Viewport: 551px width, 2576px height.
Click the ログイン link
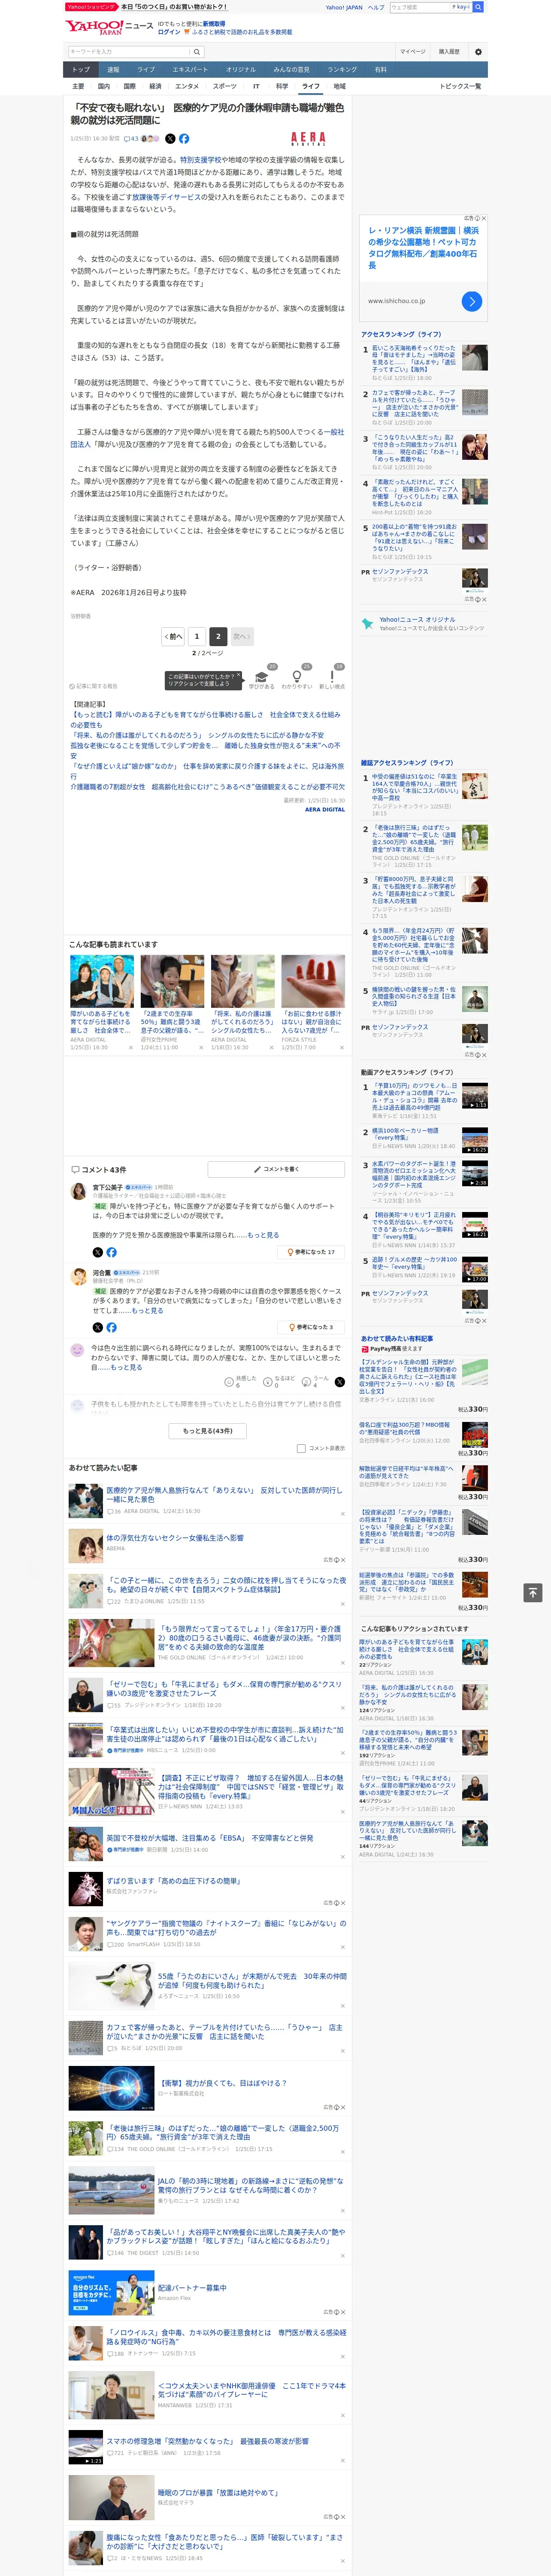tap(169, 32)
